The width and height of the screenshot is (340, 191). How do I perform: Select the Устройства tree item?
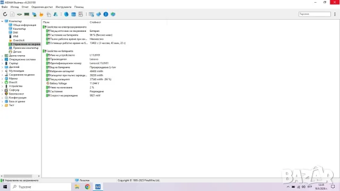click(x=15, y=86)
